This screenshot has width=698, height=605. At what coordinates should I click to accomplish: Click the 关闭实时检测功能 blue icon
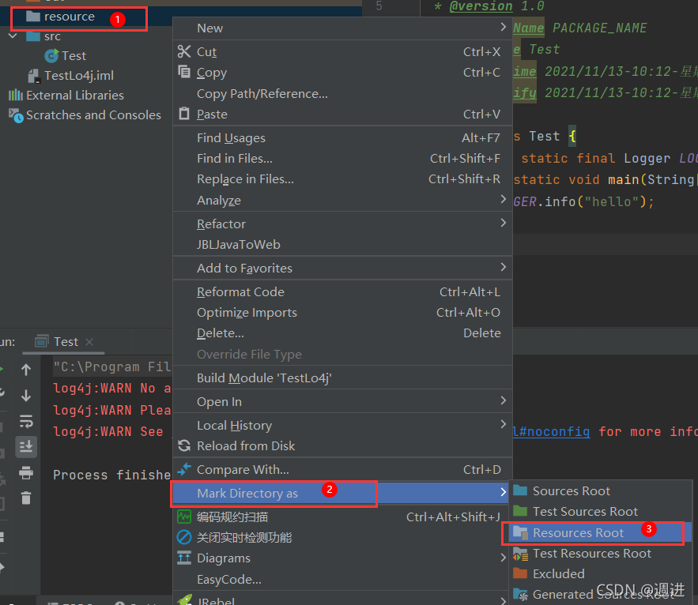point(184,537)
